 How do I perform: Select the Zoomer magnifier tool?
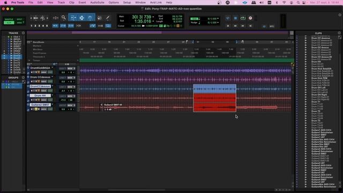[63, 18]
